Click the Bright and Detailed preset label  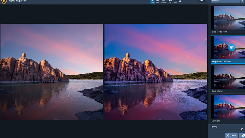point(221,61)
